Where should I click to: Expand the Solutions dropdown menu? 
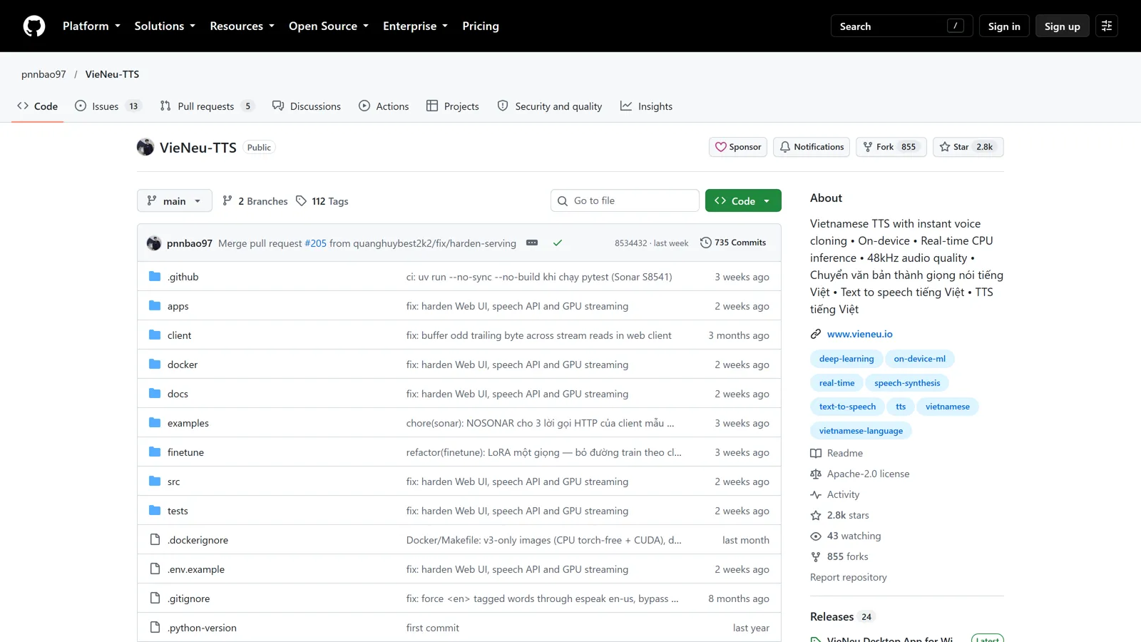pyautogui.click(x=165, y=26)
